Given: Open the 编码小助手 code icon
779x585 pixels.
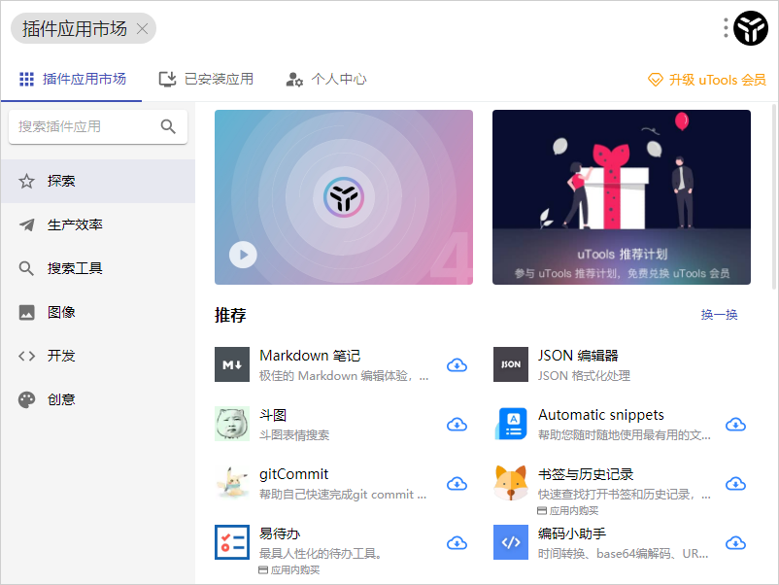Looking at the screenshot, I should (511, 542).
